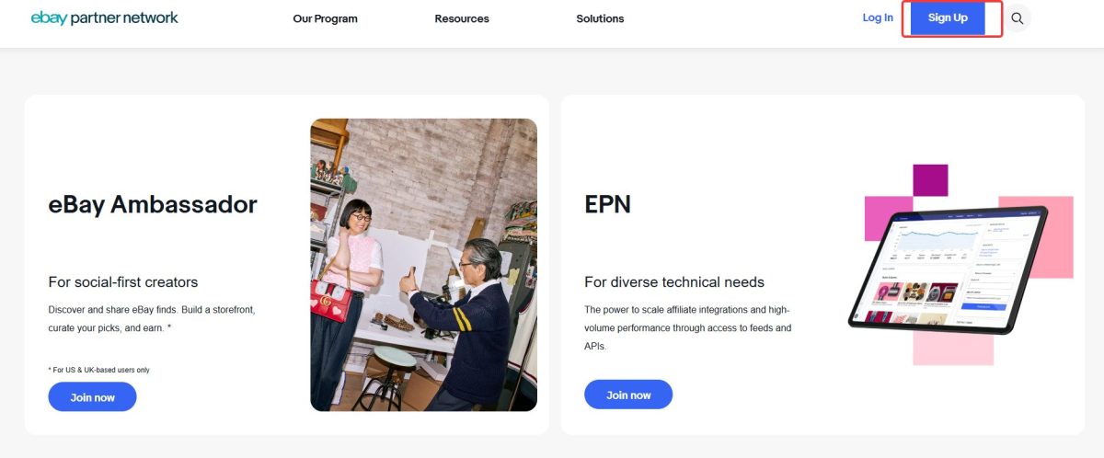Open the Our Program menu
1104x458 pixels.
(326, 18)
